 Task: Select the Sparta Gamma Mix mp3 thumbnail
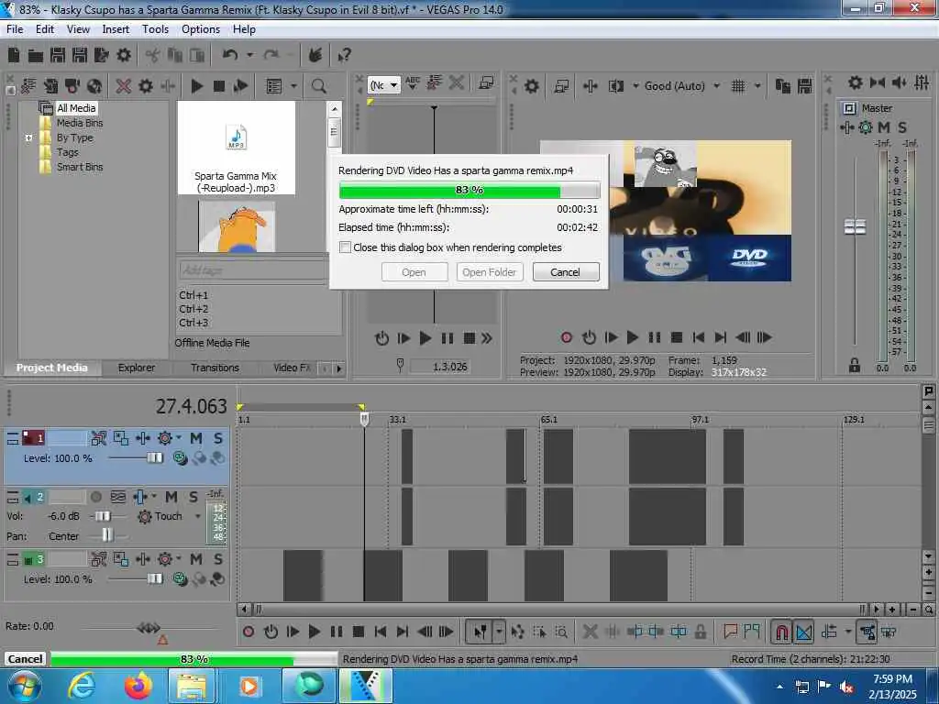(x=236, y=148)
